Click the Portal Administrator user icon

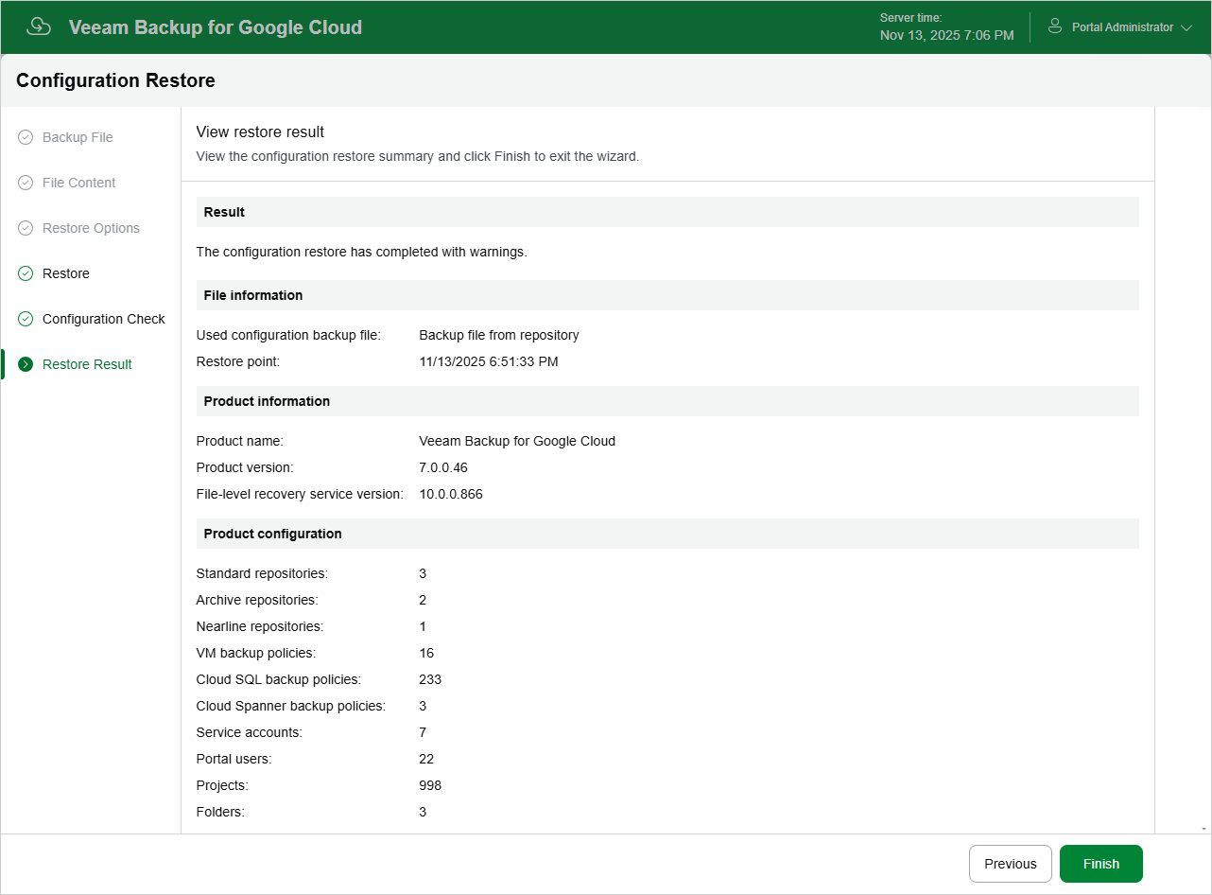pos(1055,26)
